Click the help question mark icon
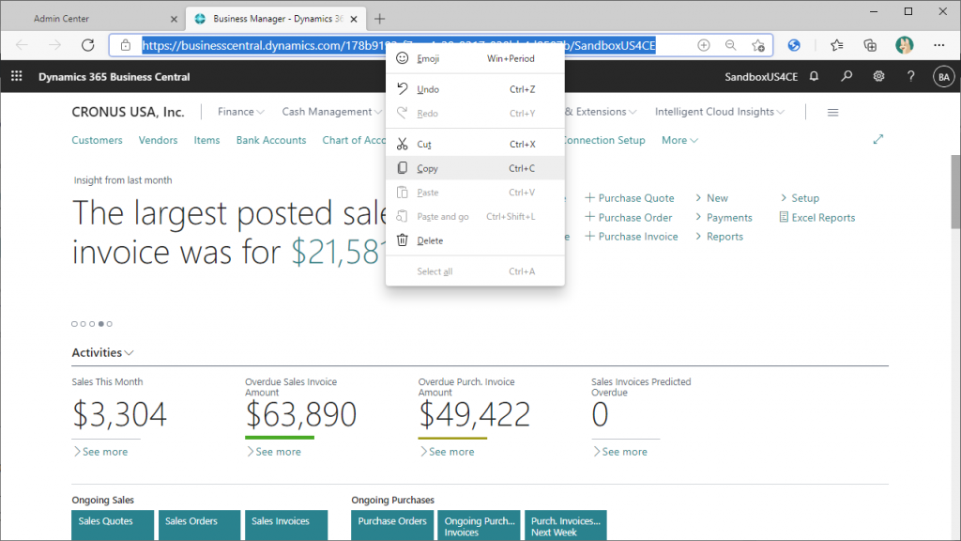This screenshot has height=541, width=961. 910,77
